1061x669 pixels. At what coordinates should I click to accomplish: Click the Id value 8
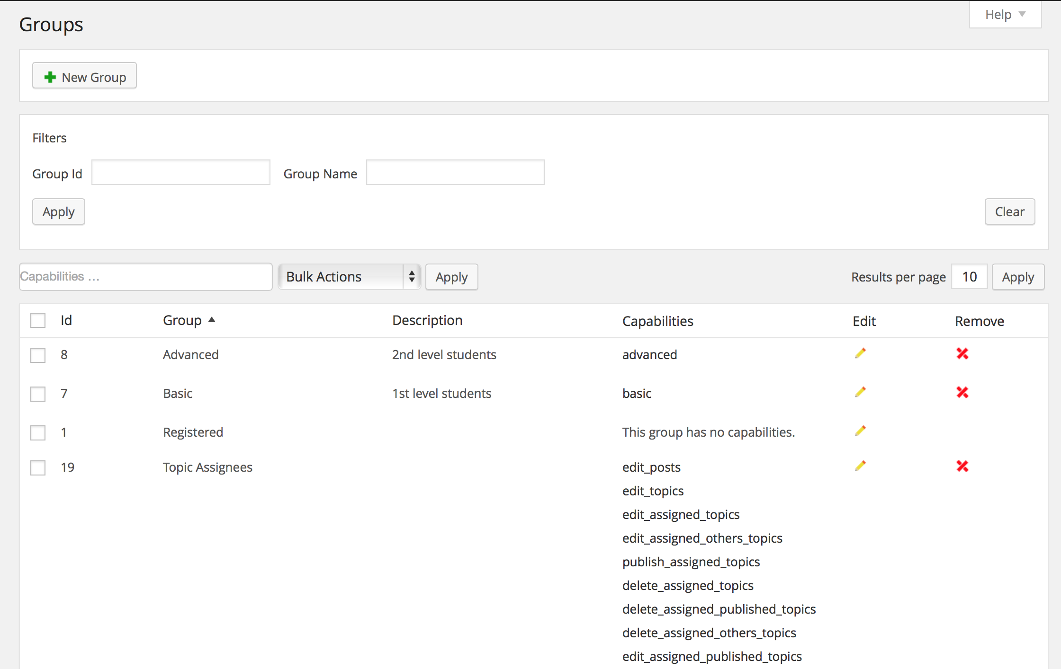pos(64,354)
